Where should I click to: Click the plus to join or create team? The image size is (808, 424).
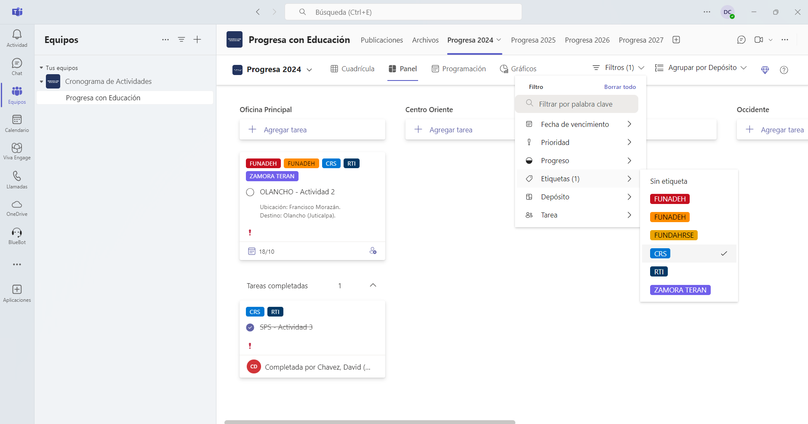[x=197, y=40]
